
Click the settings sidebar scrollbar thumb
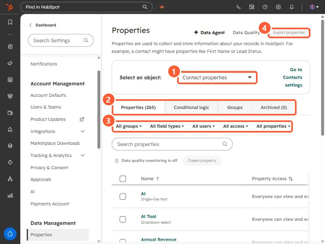click(x=99, y=109)
